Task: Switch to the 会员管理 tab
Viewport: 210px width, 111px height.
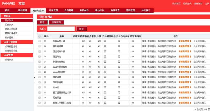Action: coord(69,10)
